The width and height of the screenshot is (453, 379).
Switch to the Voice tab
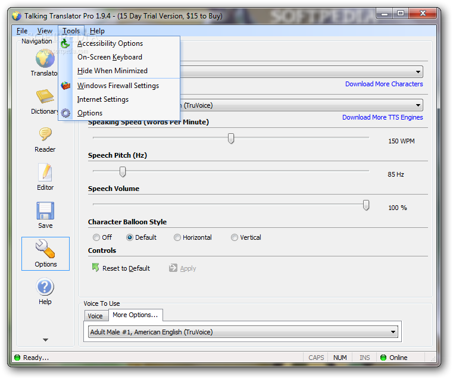click(96, 316)
